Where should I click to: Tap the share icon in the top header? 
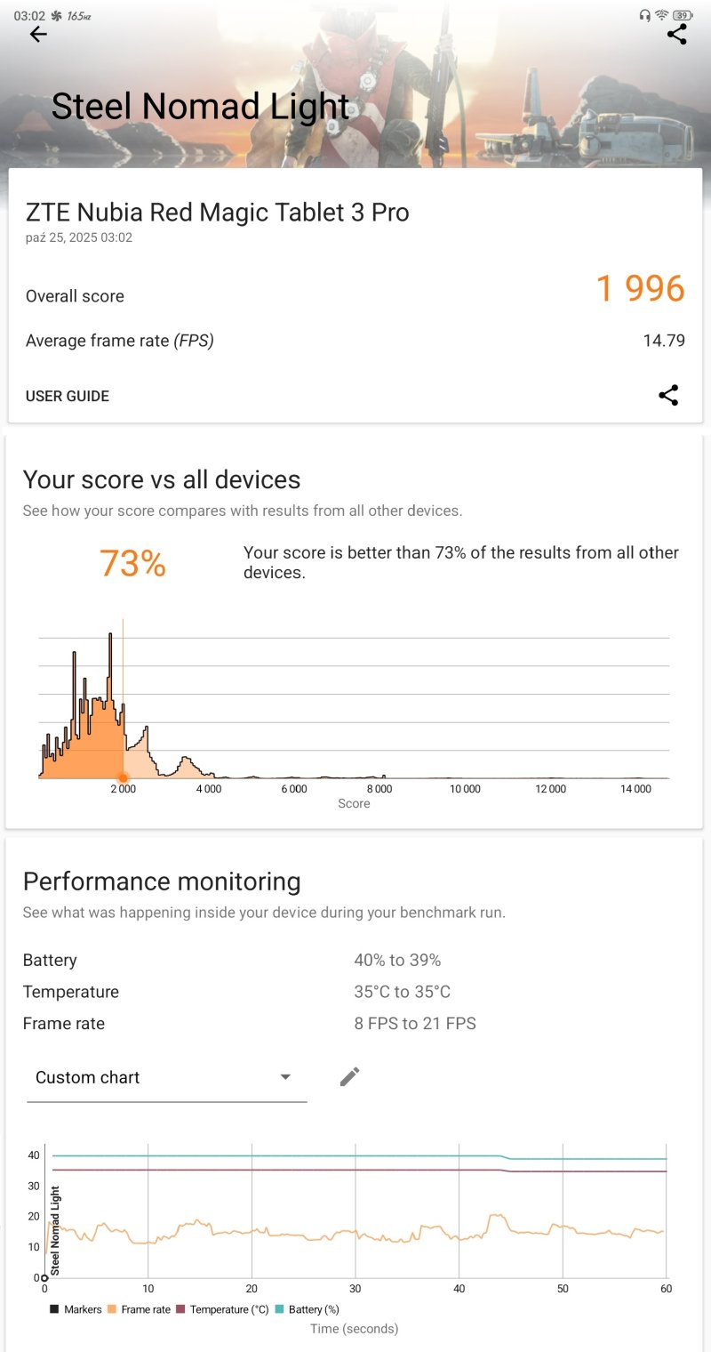coord(676,35)
